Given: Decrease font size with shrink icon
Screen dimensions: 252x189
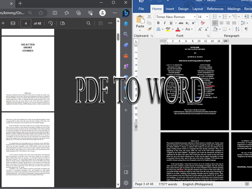Looking at the screenshot, I should pyautogui.click(x=206, y=29).
